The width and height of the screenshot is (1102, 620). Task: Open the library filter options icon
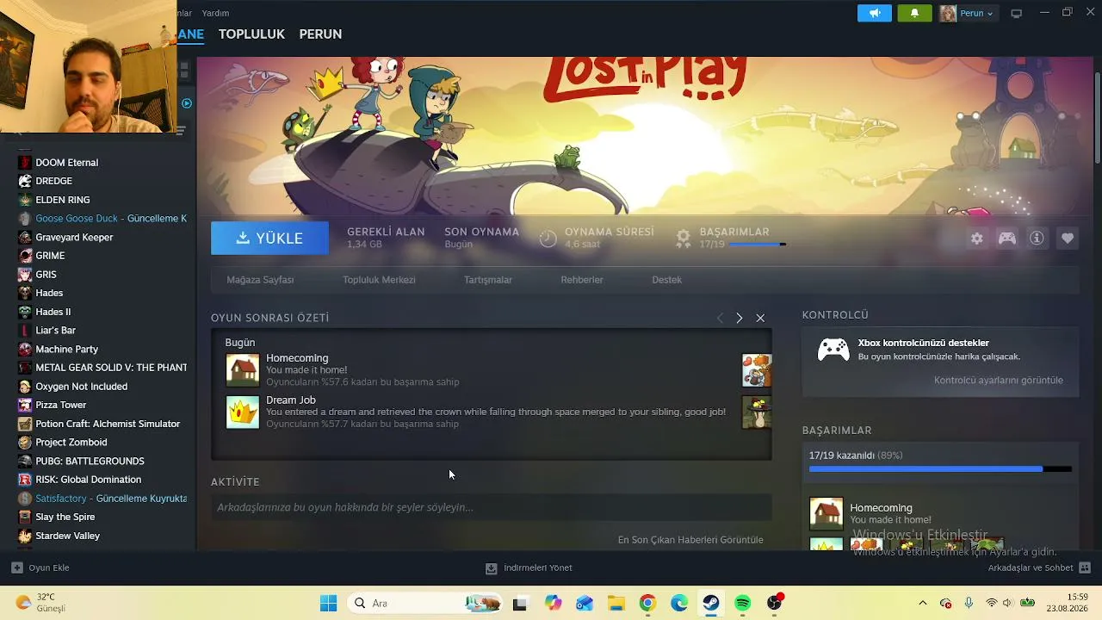[x=181, y=131]
